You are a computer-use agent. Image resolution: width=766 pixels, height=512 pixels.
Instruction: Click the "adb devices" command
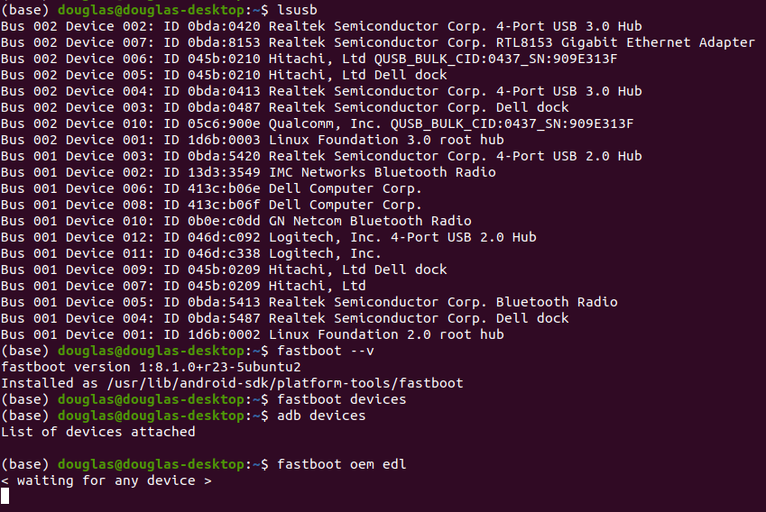pos(322,416)
